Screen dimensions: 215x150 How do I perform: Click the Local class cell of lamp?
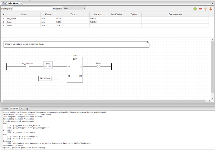click(48, 22)
